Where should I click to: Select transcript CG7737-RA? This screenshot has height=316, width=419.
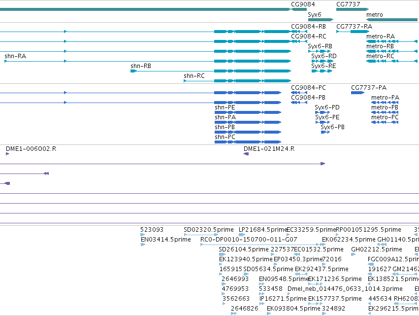tap(353, 32)
